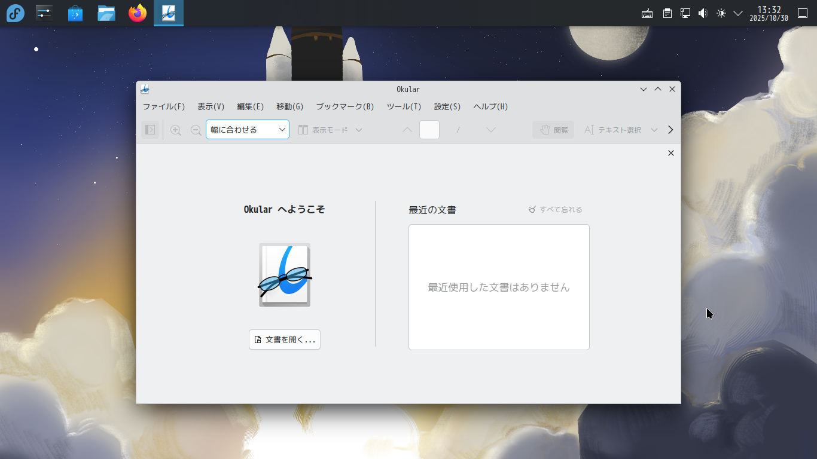This screenshot has height=459, width=817.
Task: Close the Okular welcome screen
Action: coord(671,153)
